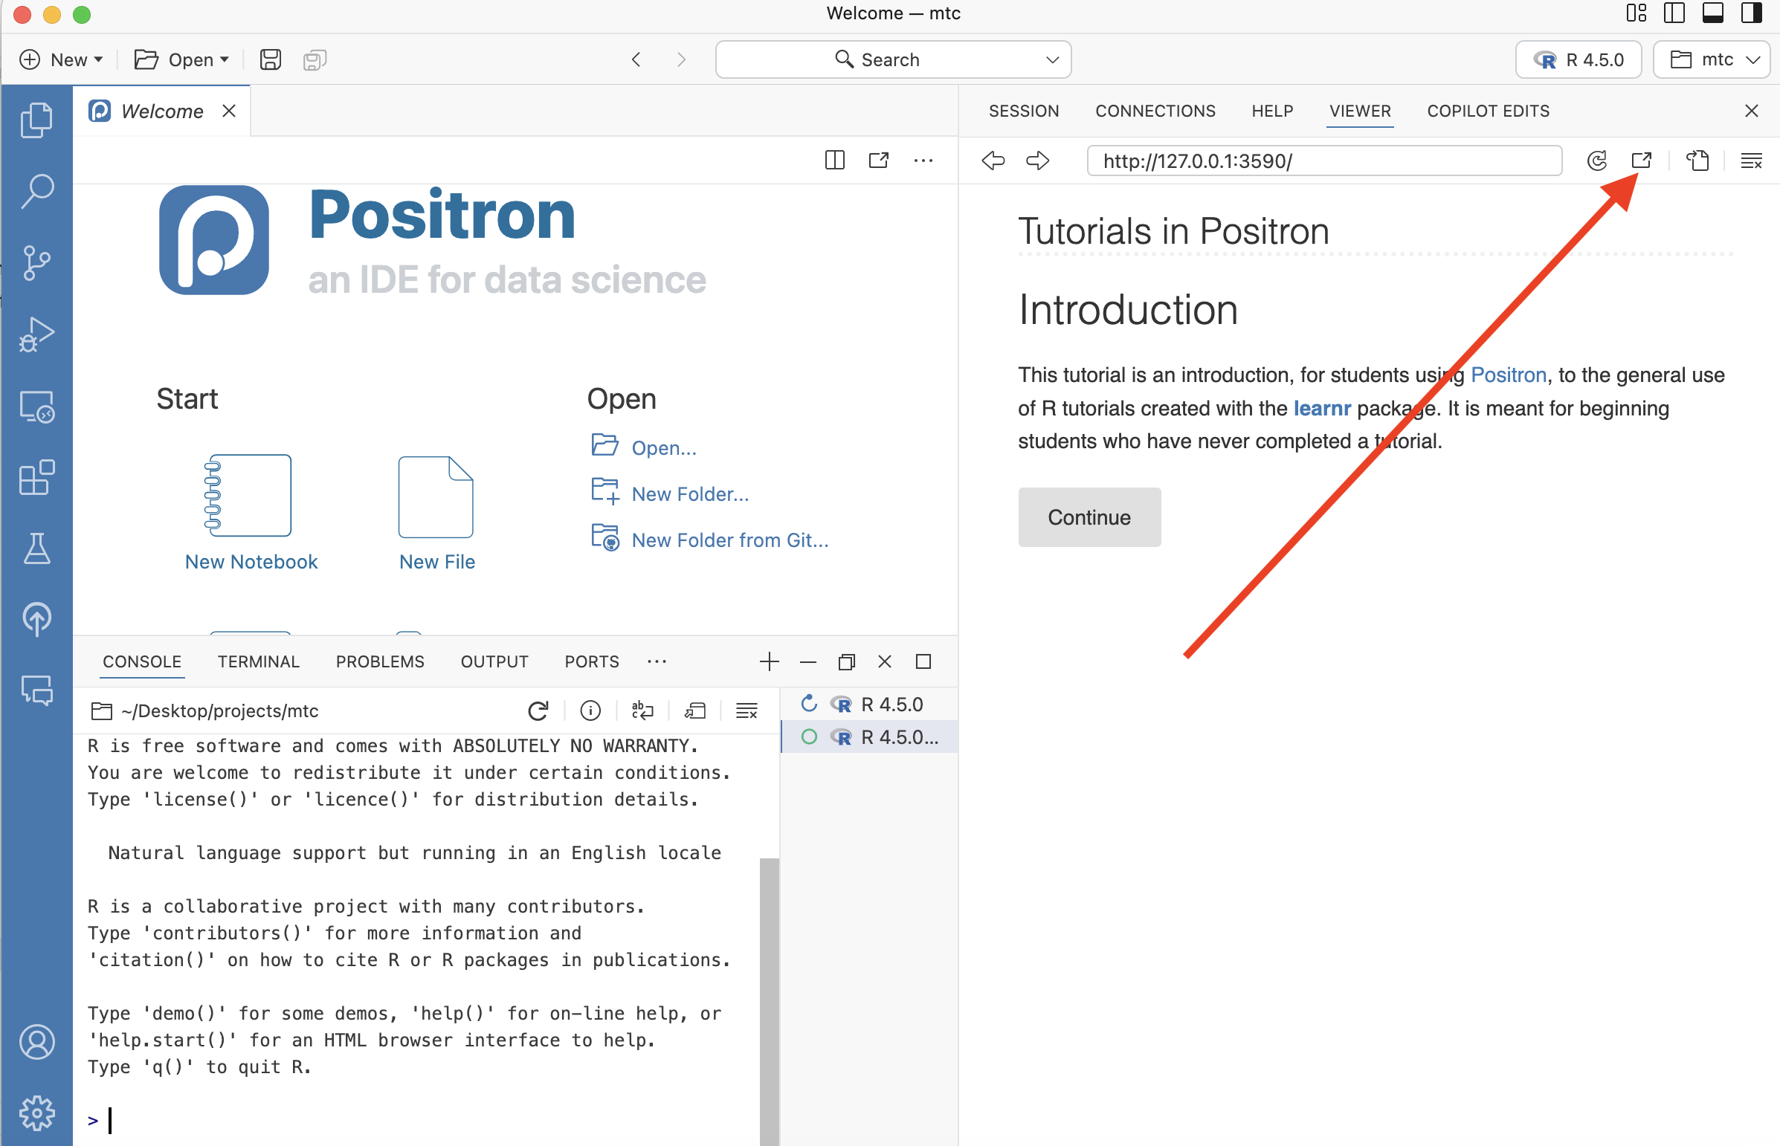
Task: Open the mtc folder selector dropdown
Action: [x=1711, y=59]
